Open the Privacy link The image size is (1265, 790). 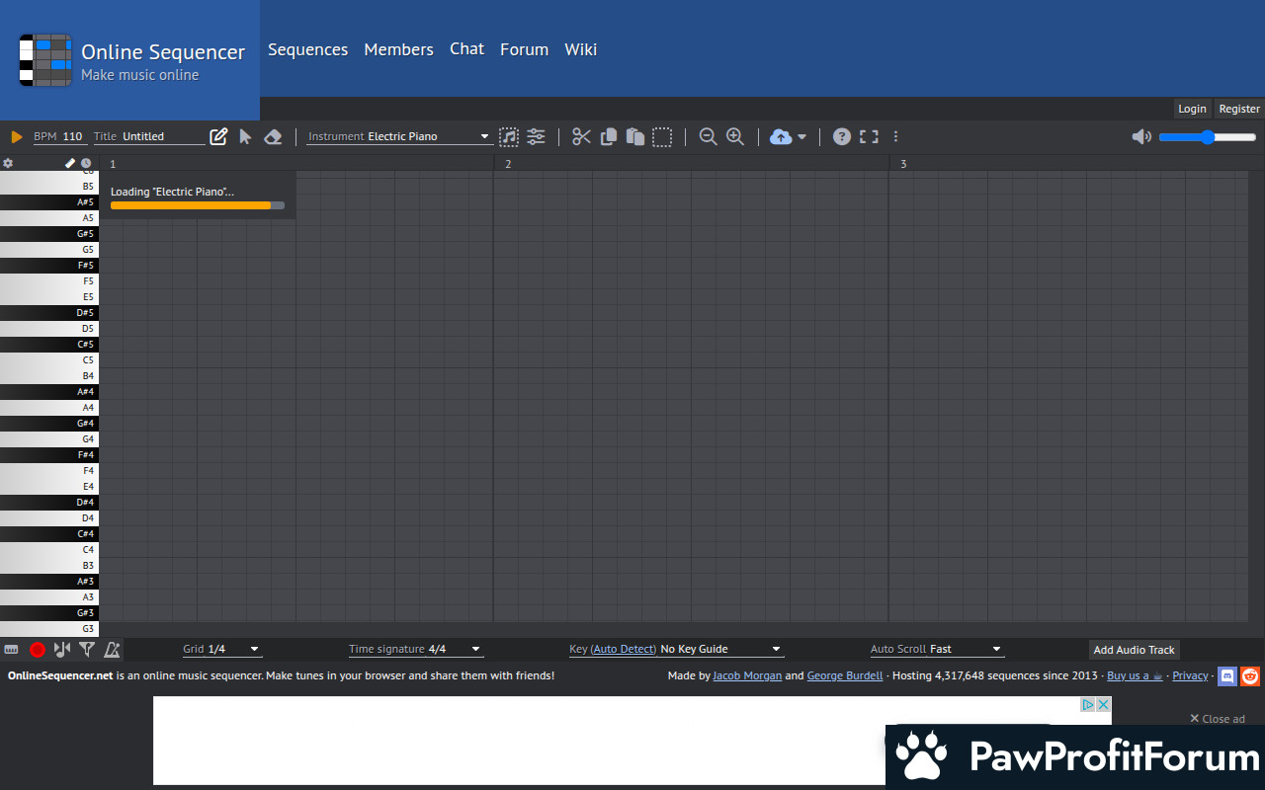pos(1190,675)
